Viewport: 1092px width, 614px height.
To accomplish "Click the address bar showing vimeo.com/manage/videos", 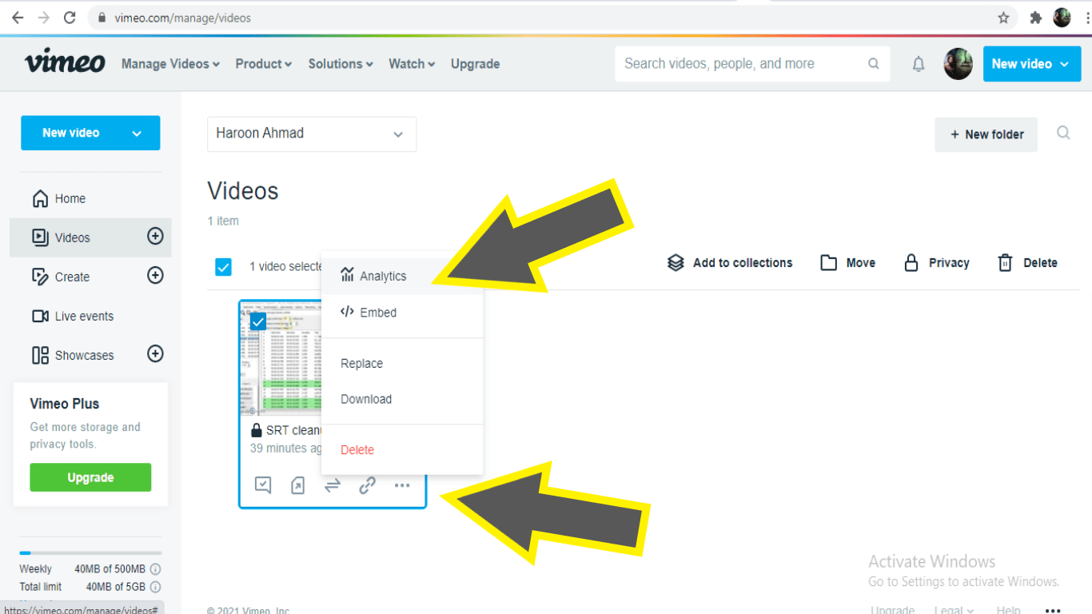I will click(552, 18).
